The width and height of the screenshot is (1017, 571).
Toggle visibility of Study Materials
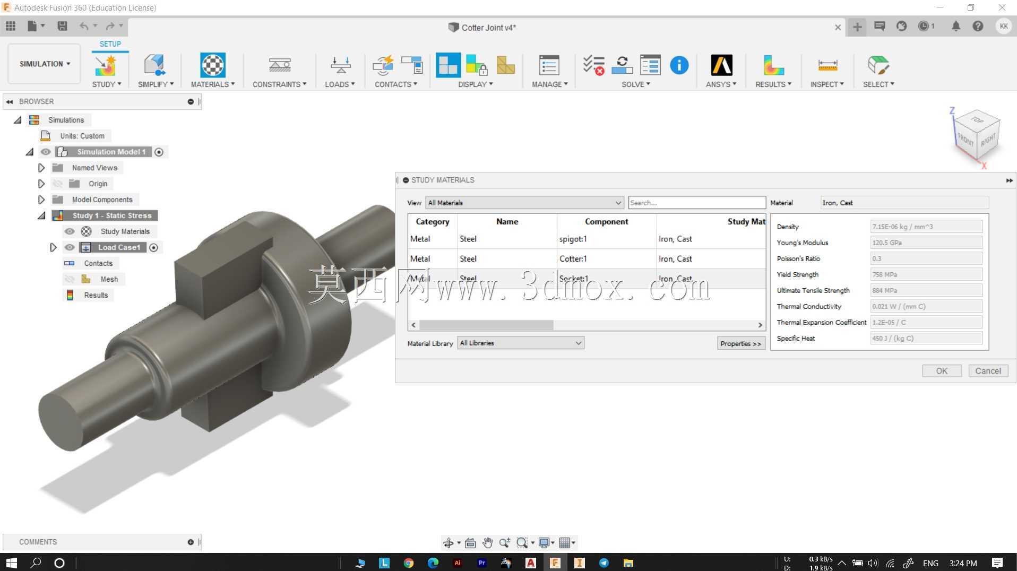(x=69, y=231)
